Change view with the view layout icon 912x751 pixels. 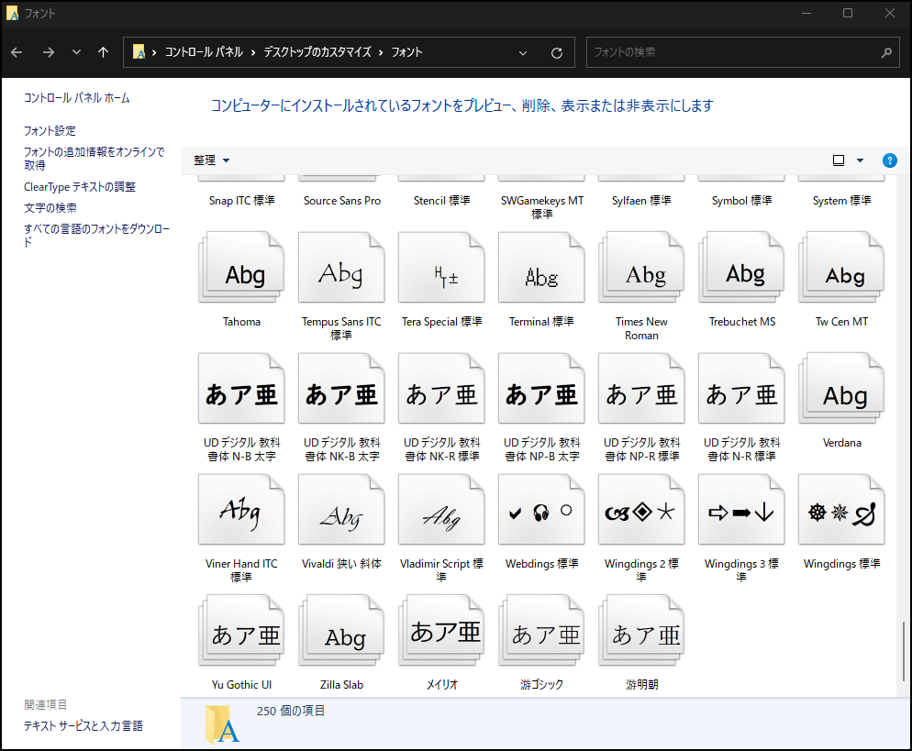point(838,160)
